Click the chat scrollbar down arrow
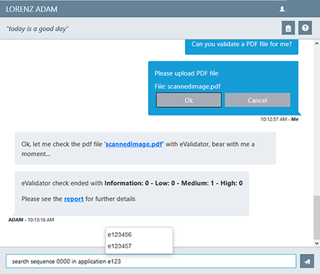This screenshot has height=274, width=320. point(317,243)
